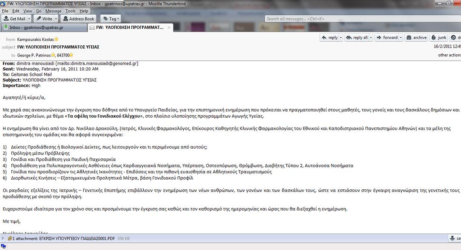Archive this message

[416, 38]
